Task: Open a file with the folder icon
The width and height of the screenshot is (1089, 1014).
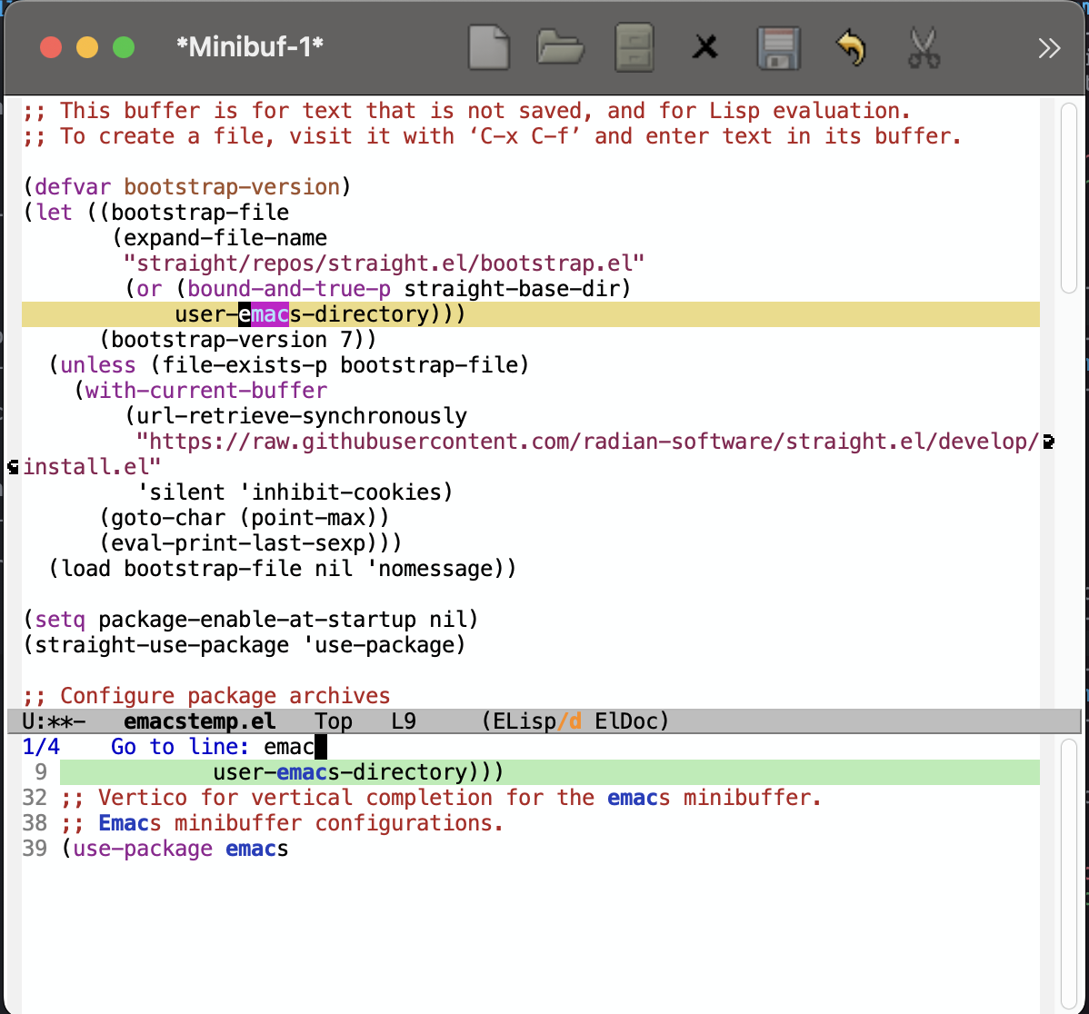Action: (561, 48)
